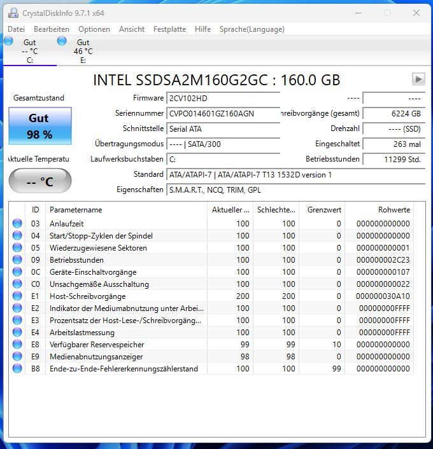Click threshold value 99 in B8 row
Viewport: 433px width, 449px height.
(x=337, y=368)
